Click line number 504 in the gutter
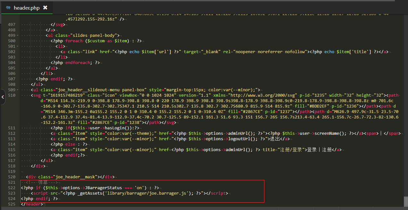The height and width of the screenshot is (210, 408). click(x=12, y=62)
